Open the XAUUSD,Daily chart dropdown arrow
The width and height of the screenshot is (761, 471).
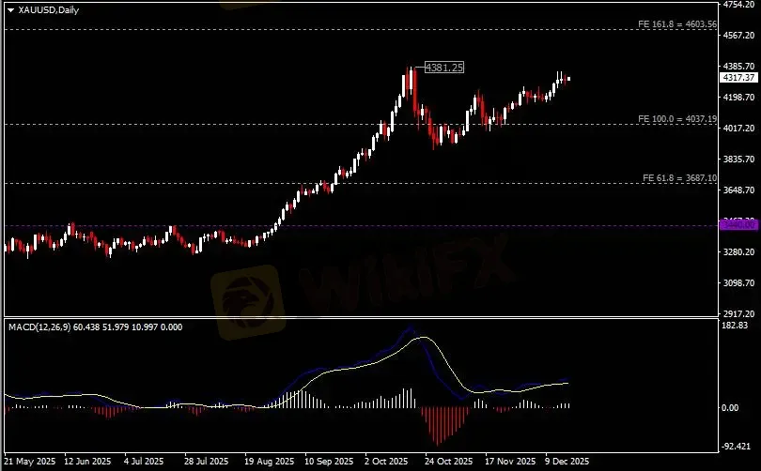click(x=10, y=9)
